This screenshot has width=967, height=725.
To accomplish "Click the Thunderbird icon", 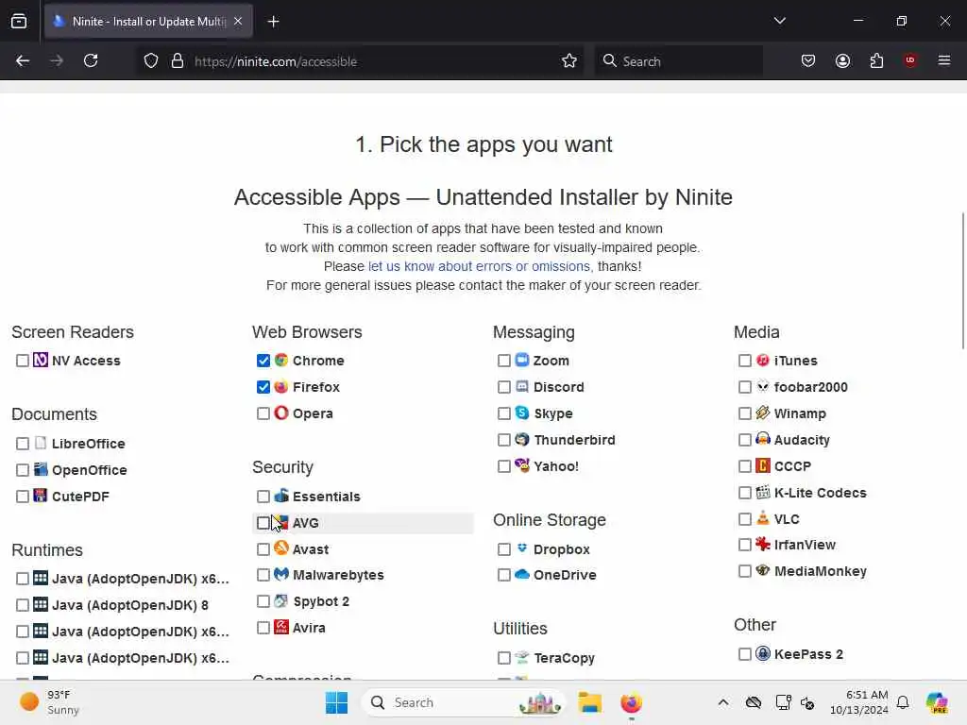I will point(522,440).
